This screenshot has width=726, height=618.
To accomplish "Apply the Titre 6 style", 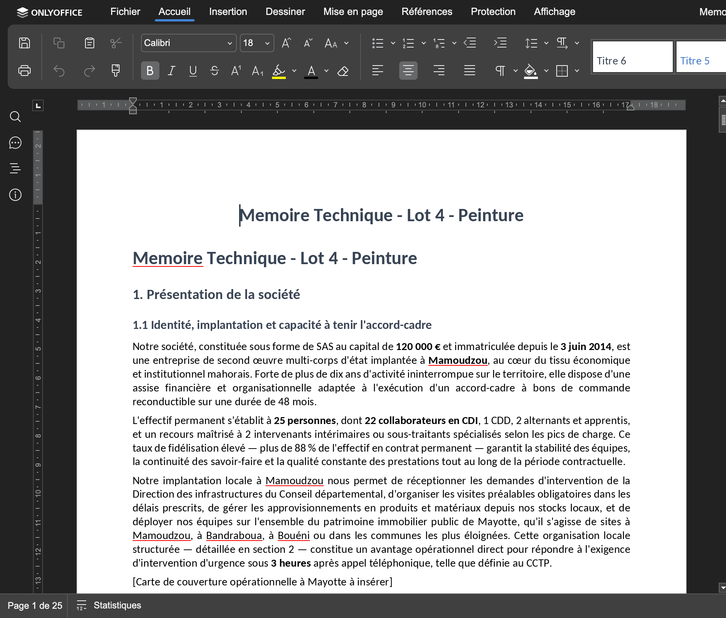I will pyautogui.click(x=633, y=57).
